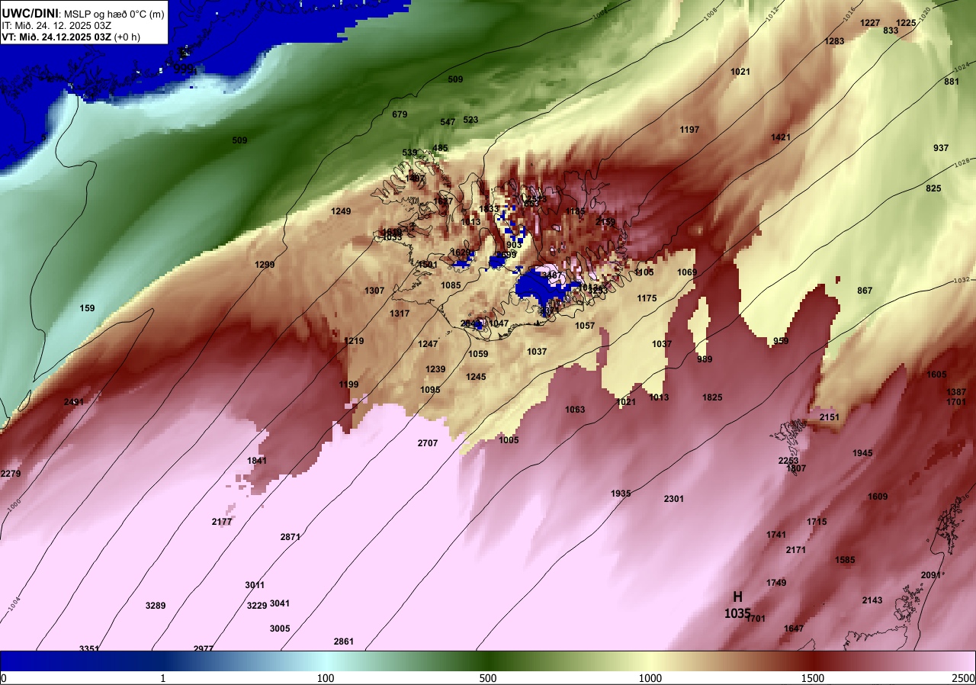Select the height value 1063
The image size is (976, 685).
point(575,410)
